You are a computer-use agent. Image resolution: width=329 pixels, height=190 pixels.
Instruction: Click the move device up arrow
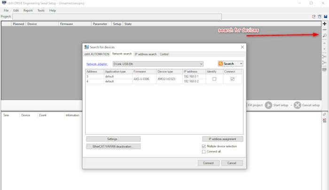click(324, 43)
